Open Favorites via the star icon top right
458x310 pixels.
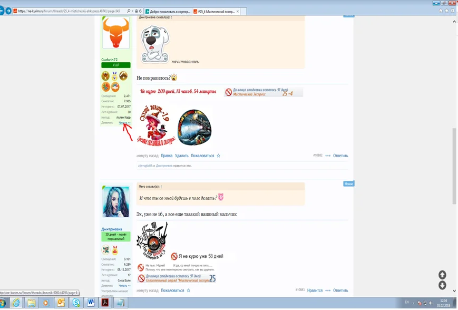(446, 11)
